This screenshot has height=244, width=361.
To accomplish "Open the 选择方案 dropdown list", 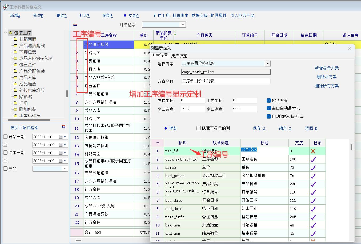I will 268,64.
